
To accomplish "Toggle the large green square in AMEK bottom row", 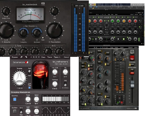I will pos(124,39).
